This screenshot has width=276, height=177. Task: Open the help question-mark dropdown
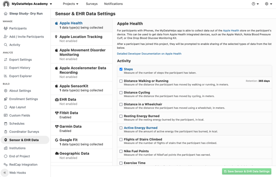coord(255,4)
